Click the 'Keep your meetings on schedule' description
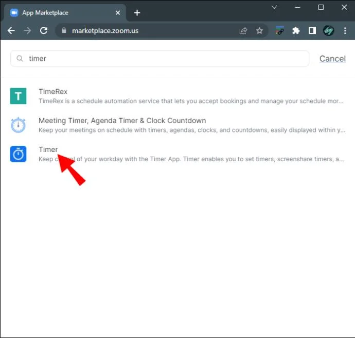355x338 pixels. (x=192, y=130)
